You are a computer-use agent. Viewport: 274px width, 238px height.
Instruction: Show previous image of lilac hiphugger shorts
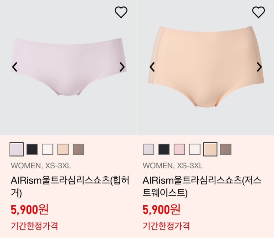15,67
